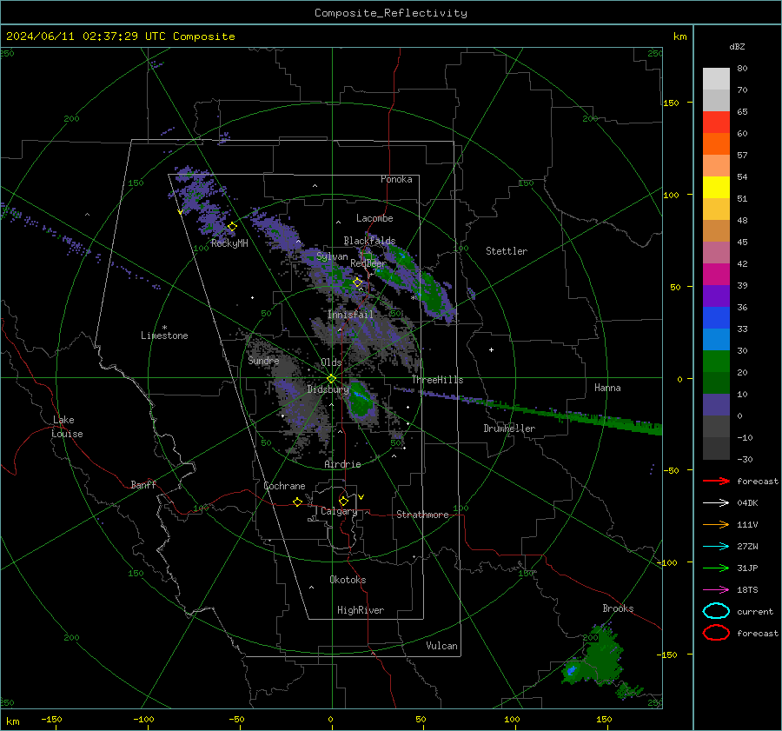Pick the dark green 10-20 dBZ swatch
This screenshot has height=731, width=782.
716,383
